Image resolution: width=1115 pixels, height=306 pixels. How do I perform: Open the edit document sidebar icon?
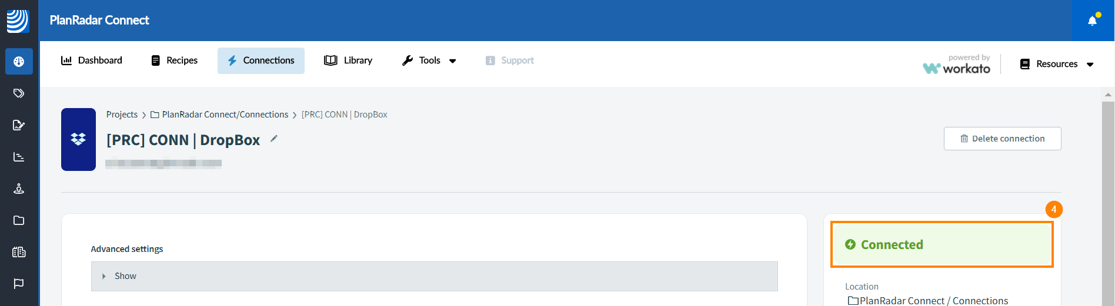19,125
